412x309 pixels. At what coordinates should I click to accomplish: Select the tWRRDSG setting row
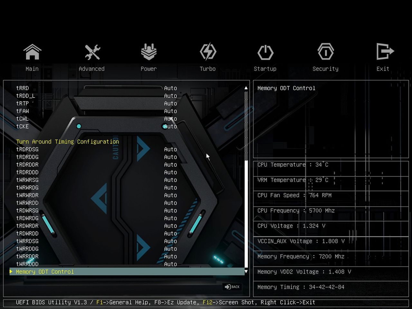pos(127,241)
